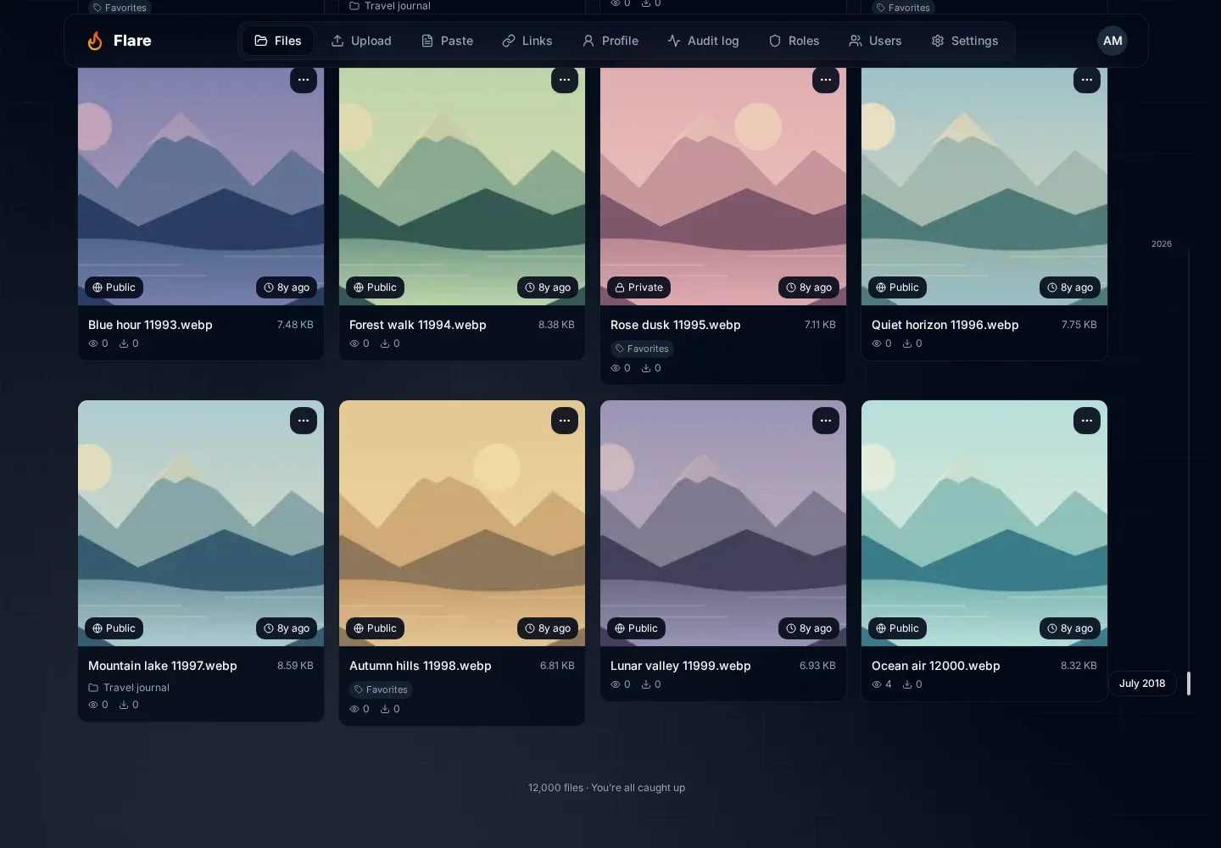Click the Public badge on Quiet horizon
This screenshot has width=1221, height=848.
(x=897, y=287)
